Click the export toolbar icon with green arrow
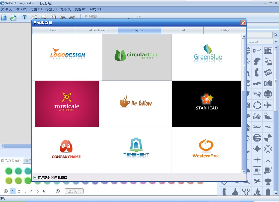279x202 pixels. click(x=13, y=18)
